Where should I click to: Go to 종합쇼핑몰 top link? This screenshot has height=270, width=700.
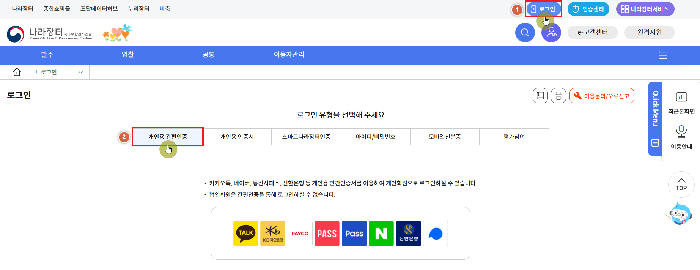point(57,9)
